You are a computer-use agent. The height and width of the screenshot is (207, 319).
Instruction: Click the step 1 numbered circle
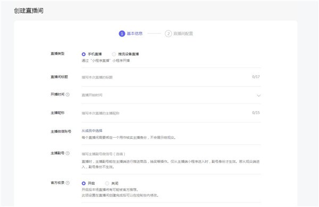122,34
